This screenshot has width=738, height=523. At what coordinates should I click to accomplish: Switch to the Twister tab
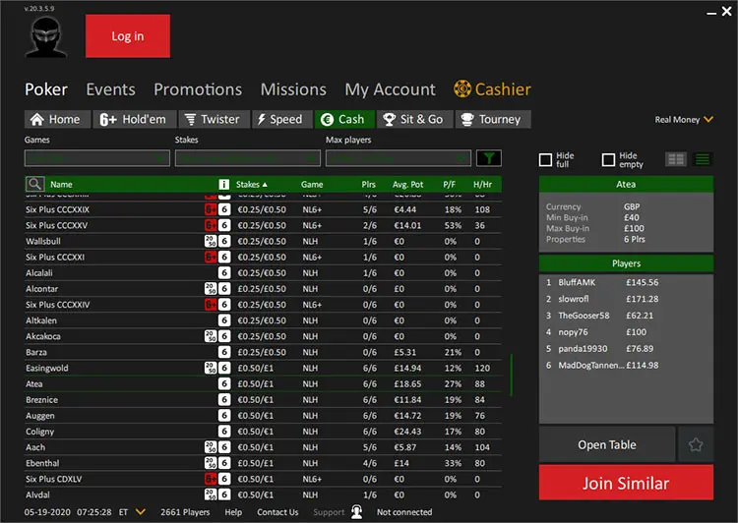(x=212, y=119)
